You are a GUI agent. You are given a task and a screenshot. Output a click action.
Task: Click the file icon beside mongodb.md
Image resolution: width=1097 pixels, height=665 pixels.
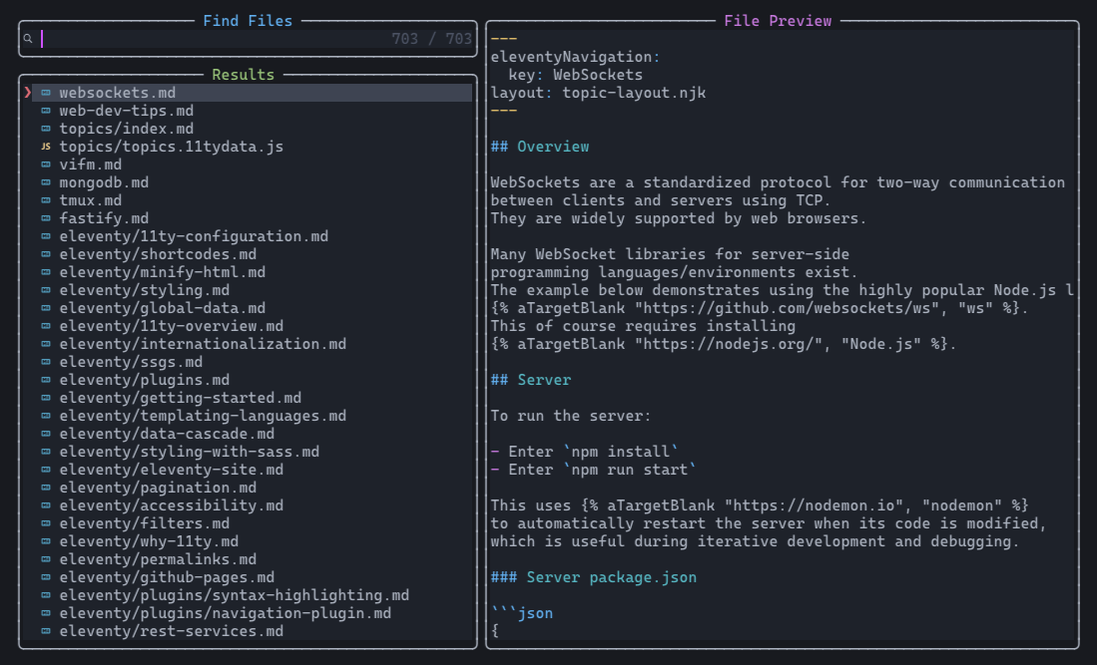(45, 182)
